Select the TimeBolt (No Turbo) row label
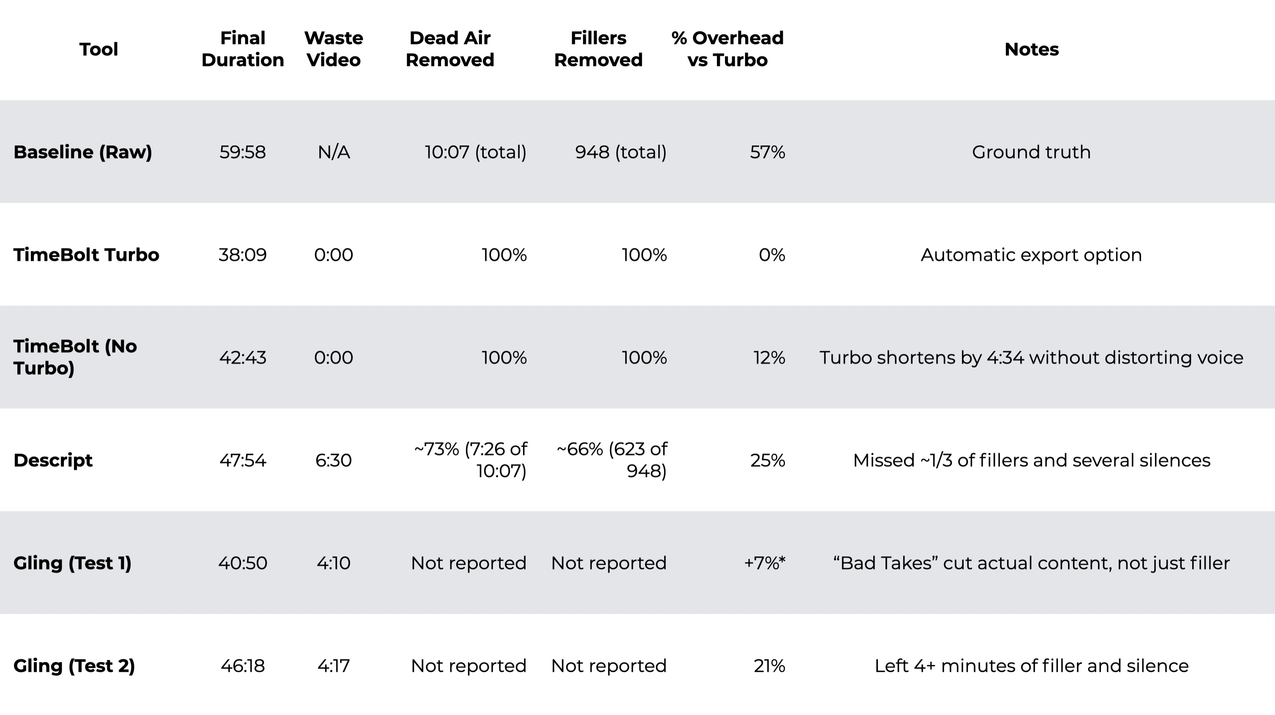Image resolution: width=1275 pixels, height=715 pixels. point(75,357)
